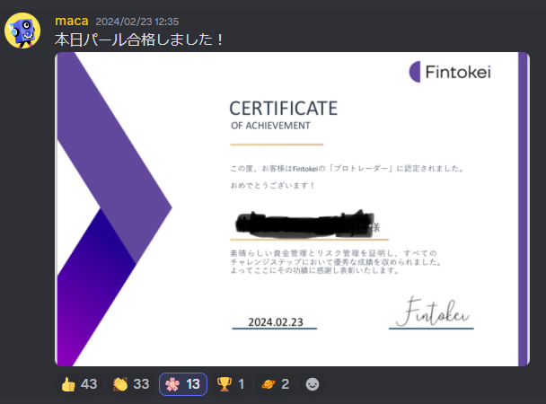Screen dimensions: 546x404
Task: Toggle the trophy reaction with 1
Action: 231,384
